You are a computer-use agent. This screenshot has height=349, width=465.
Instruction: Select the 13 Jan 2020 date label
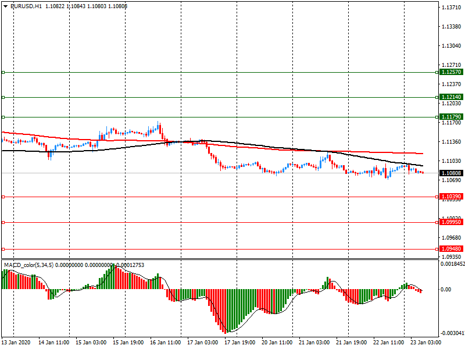coord(16,343)
